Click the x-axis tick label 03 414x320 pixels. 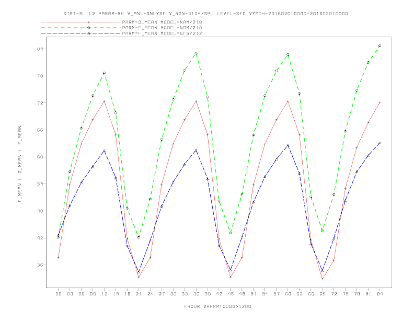tap(70, 294)
